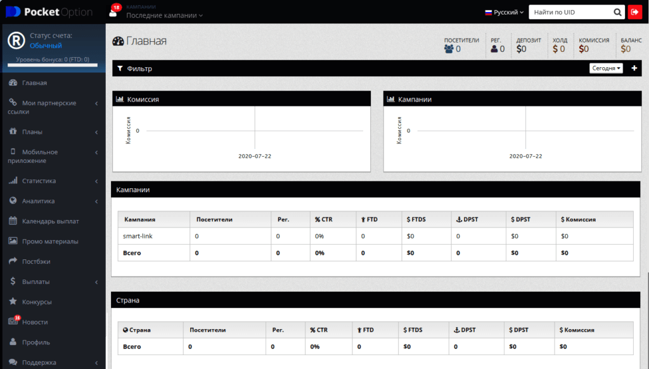Click the 'Найти по UID' search field
Image resolution: width=649 pixels, height=369 pixels.
(570, 12)
